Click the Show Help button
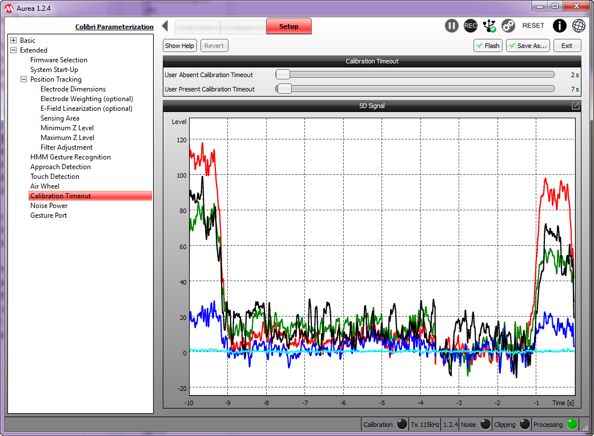This screenshot has width=594, height=436. (179, 46)
